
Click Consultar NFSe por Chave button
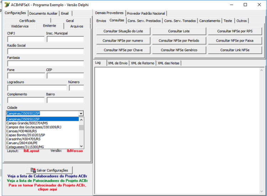[123, 50]
